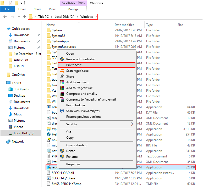Screen dimensions: 203x188
Task: Click the SECOH-QAD.exe application icon
Action: point(49,178)
